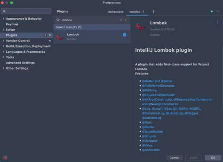Screen dimensions: 223x162
Task: Click the help icon at bottom left
Action: [x=5, y=158]
